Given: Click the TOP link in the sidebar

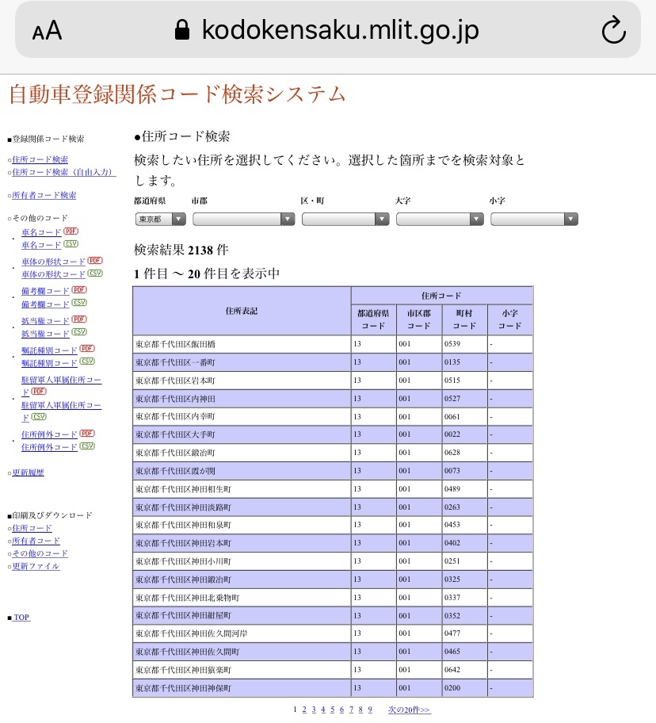Looking at the screenshot, I should [x=21, y=618].
